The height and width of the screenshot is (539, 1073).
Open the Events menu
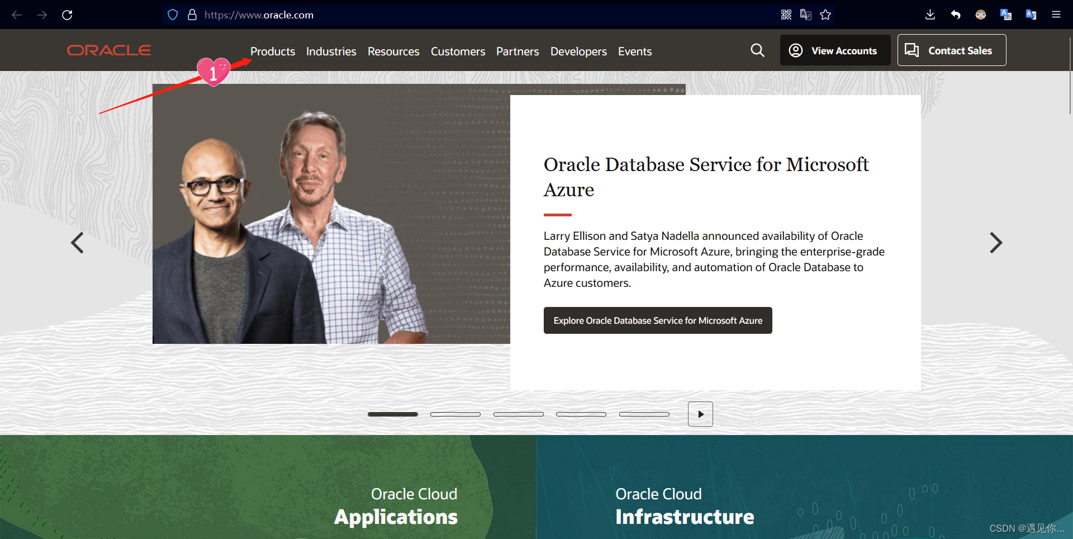pyautogui.click(x=635, y=51)
